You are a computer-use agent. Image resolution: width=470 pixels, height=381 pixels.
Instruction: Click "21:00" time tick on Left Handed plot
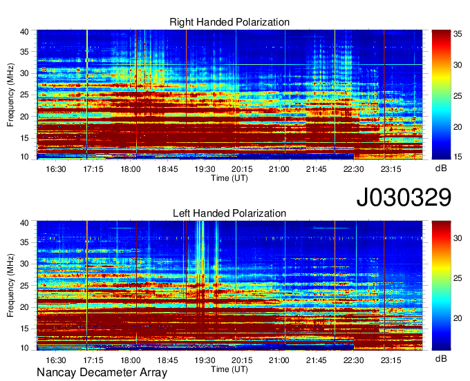tap(279, 360)
